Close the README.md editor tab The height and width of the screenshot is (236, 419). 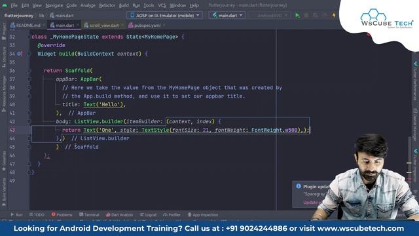tap(44, 25)
